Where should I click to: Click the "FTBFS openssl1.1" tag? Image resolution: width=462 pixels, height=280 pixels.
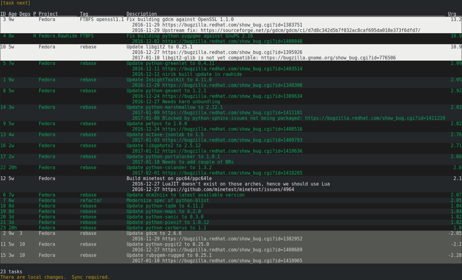coord(102,19)
